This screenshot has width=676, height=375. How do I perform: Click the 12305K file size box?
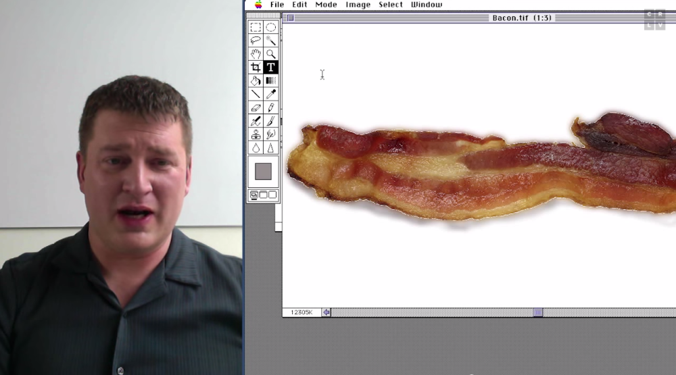pos(301,312)
